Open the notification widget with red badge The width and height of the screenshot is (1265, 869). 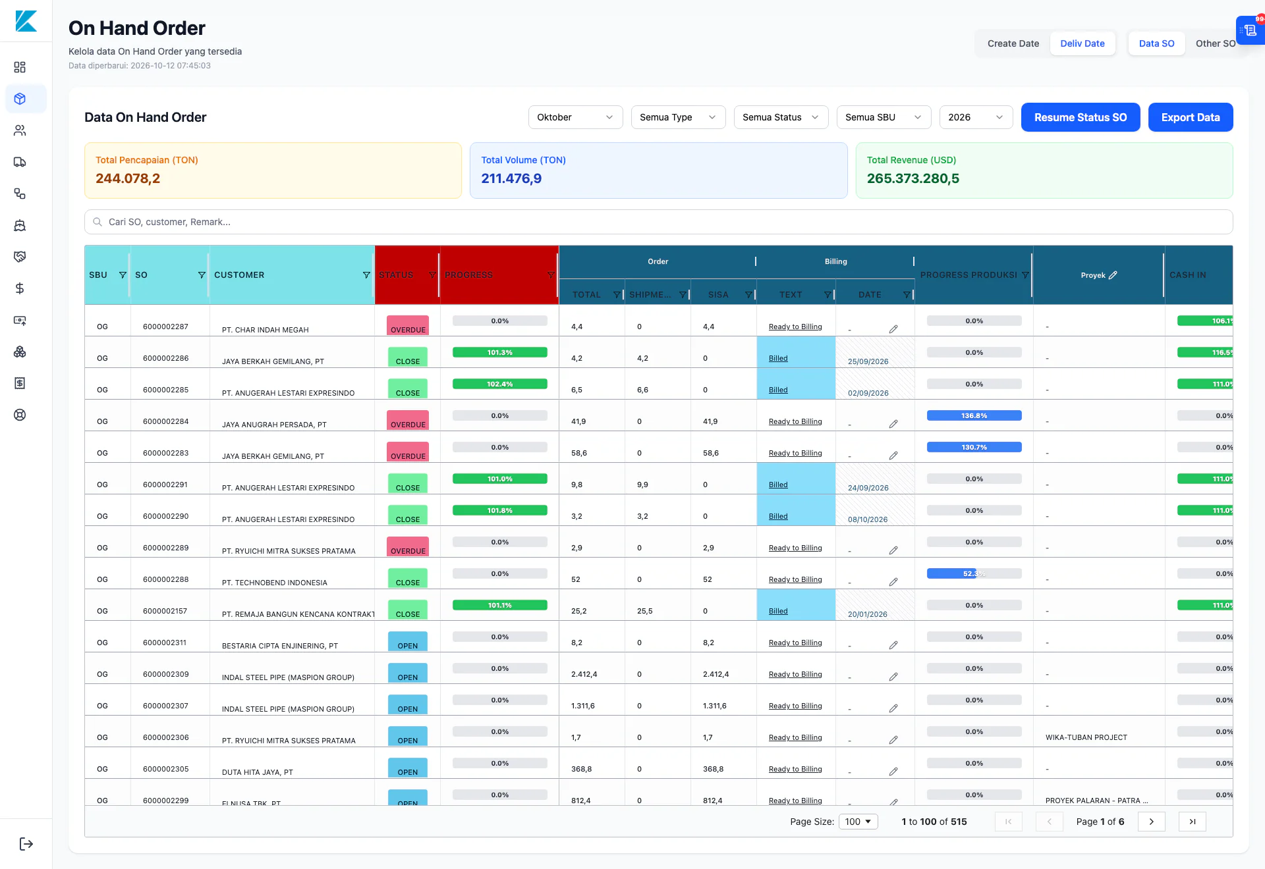tap(1250, 30)
